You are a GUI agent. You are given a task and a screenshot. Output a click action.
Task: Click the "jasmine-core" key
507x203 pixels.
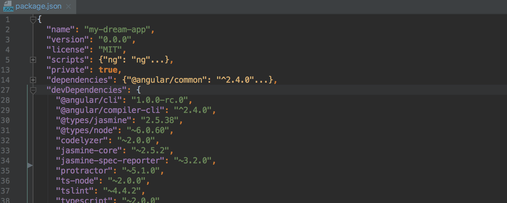pyautogui.click(x=89, y=151)
